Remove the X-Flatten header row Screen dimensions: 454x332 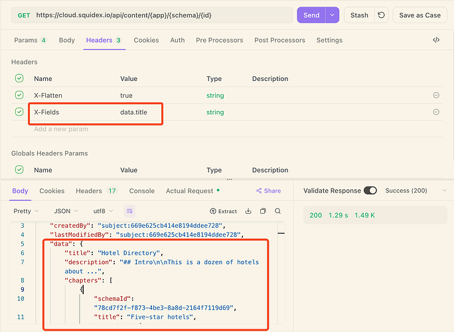[436, 96]
